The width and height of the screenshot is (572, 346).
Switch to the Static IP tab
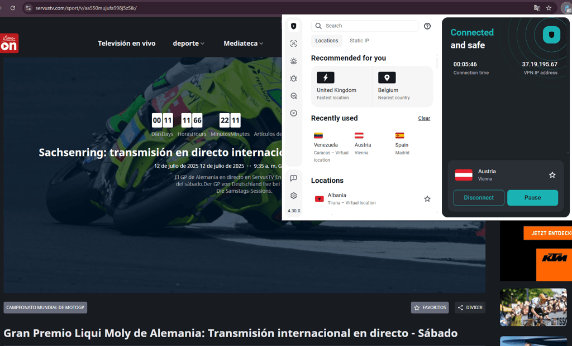(x=359, y=41)
